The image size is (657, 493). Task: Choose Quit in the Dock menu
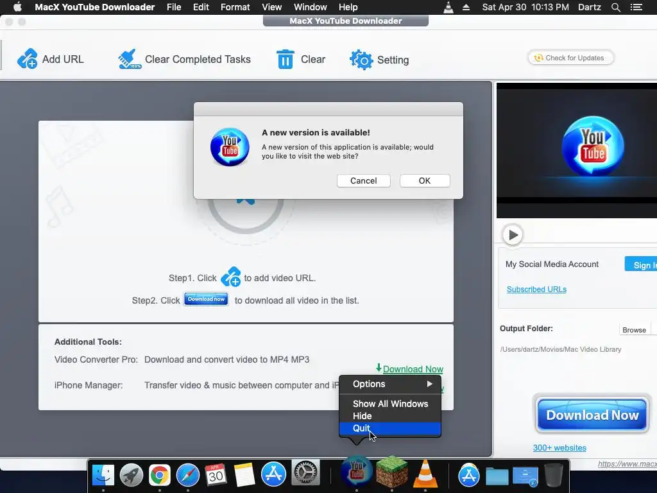tap(389, 428)
